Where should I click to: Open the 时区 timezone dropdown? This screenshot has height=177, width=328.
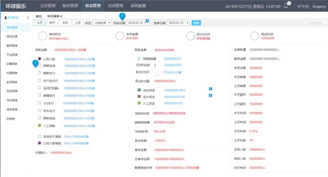(102, 23)
